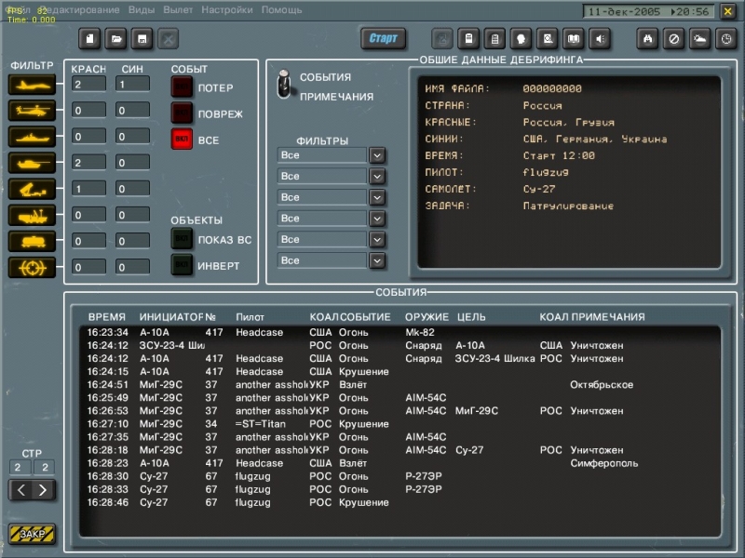Select the missile launcher filter icon

(32, 189)
